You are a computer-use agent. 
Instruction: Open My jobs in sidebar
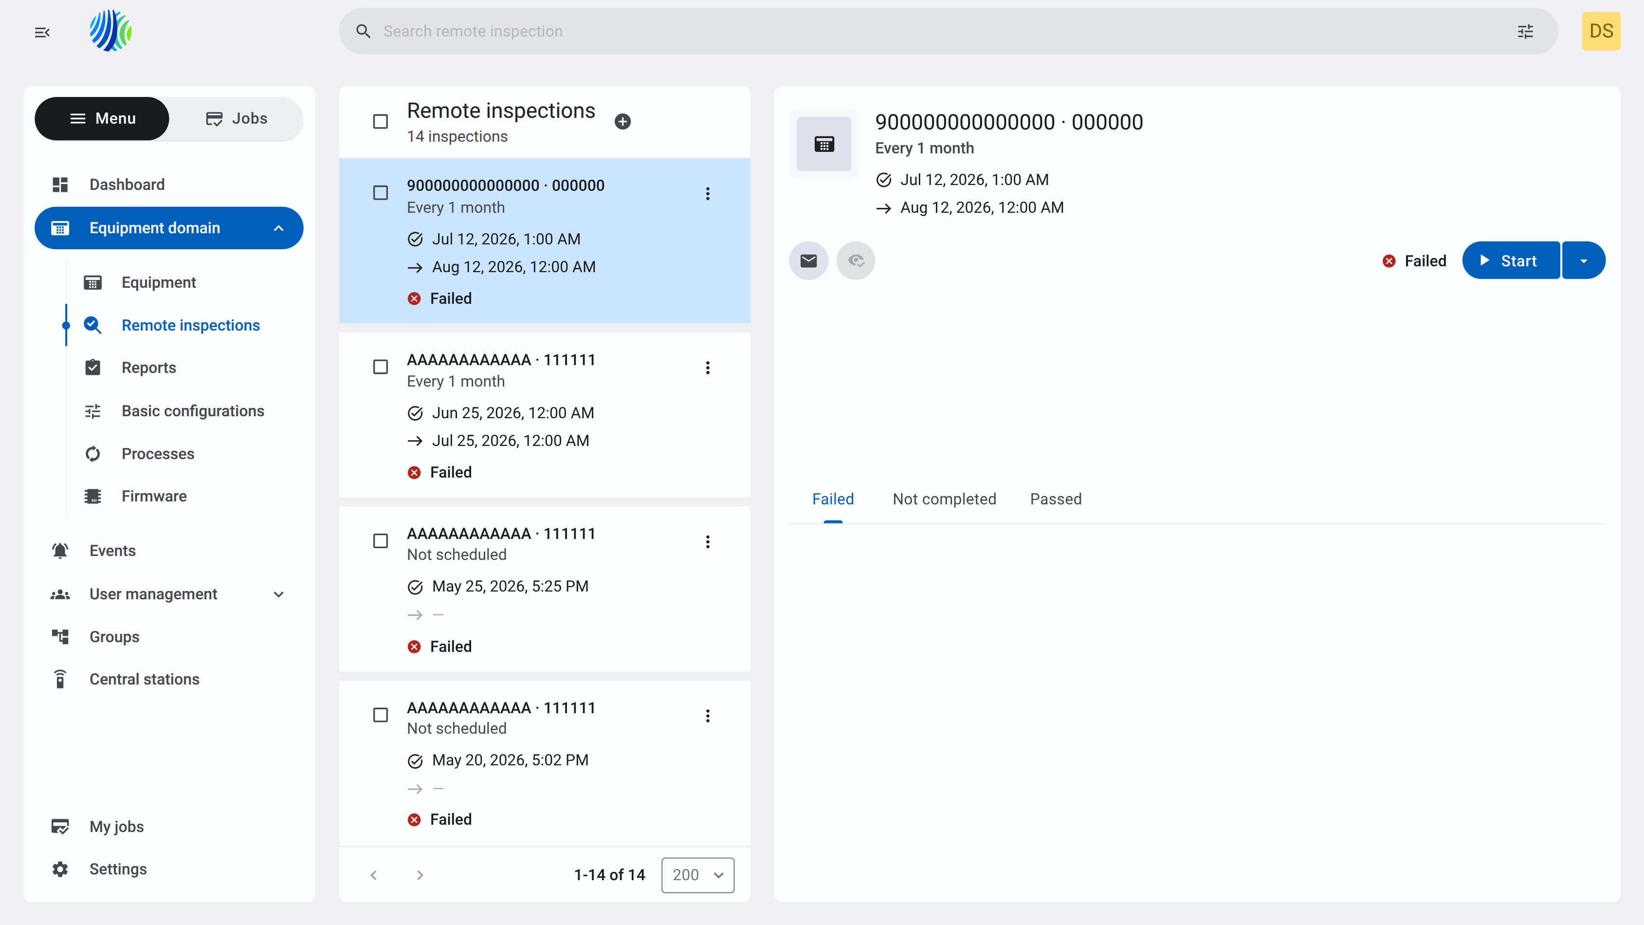(x=169, y=826)
